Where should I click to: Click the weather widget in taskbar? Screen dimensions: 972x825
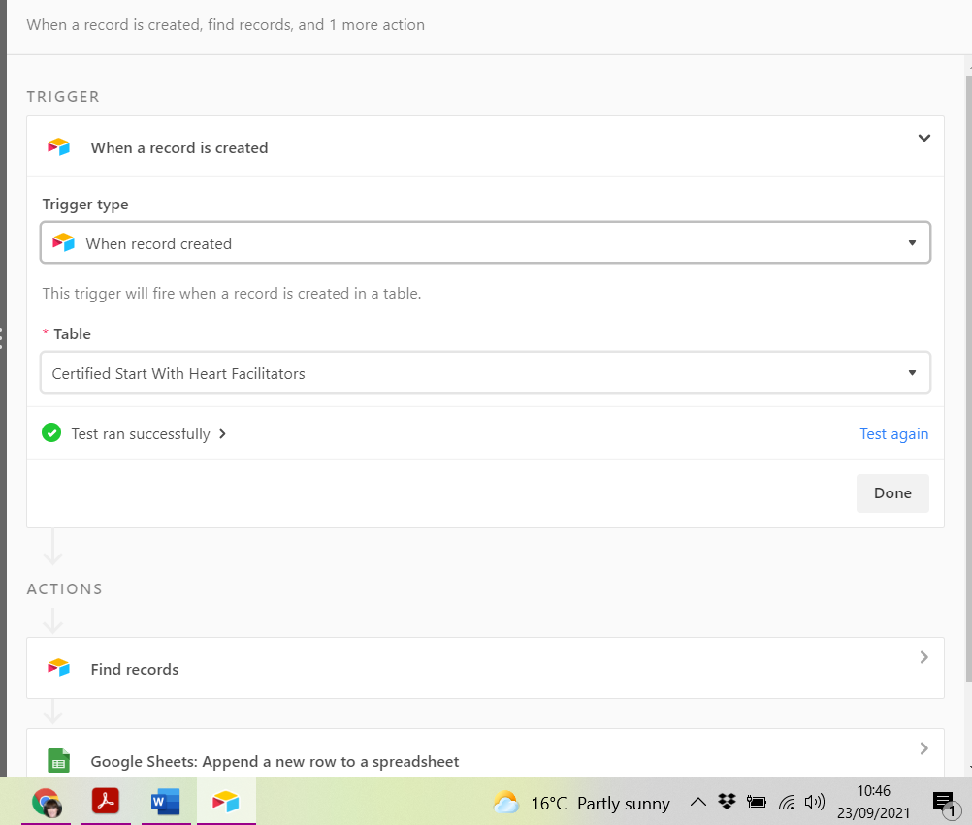click(581, 803)
